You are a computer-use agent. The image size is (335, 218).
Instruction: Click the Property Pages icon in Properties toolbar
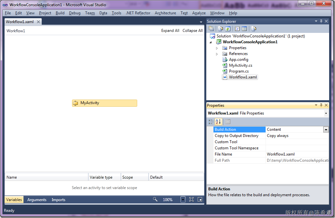click(228, 122)
